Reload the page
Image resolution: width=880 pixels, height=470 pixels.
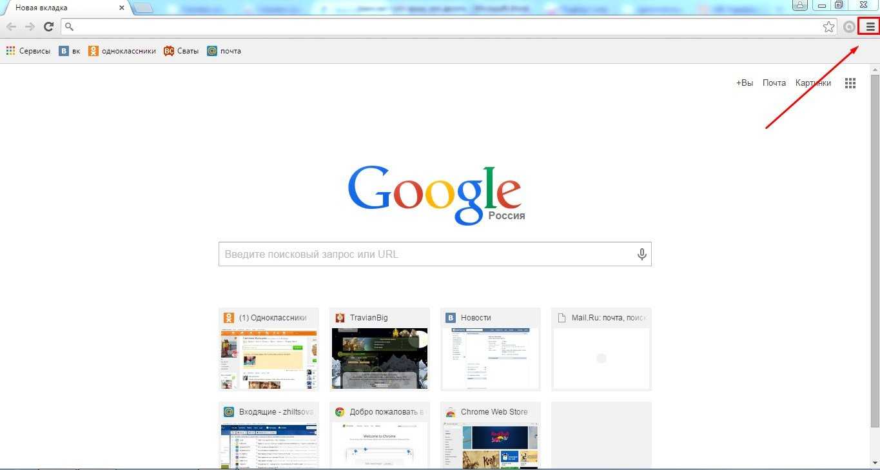(x=48, y=26)
